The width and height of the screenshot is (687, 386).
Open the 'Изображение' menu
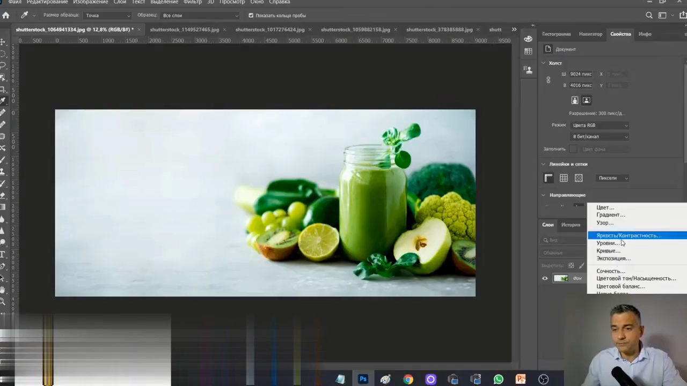91,2
